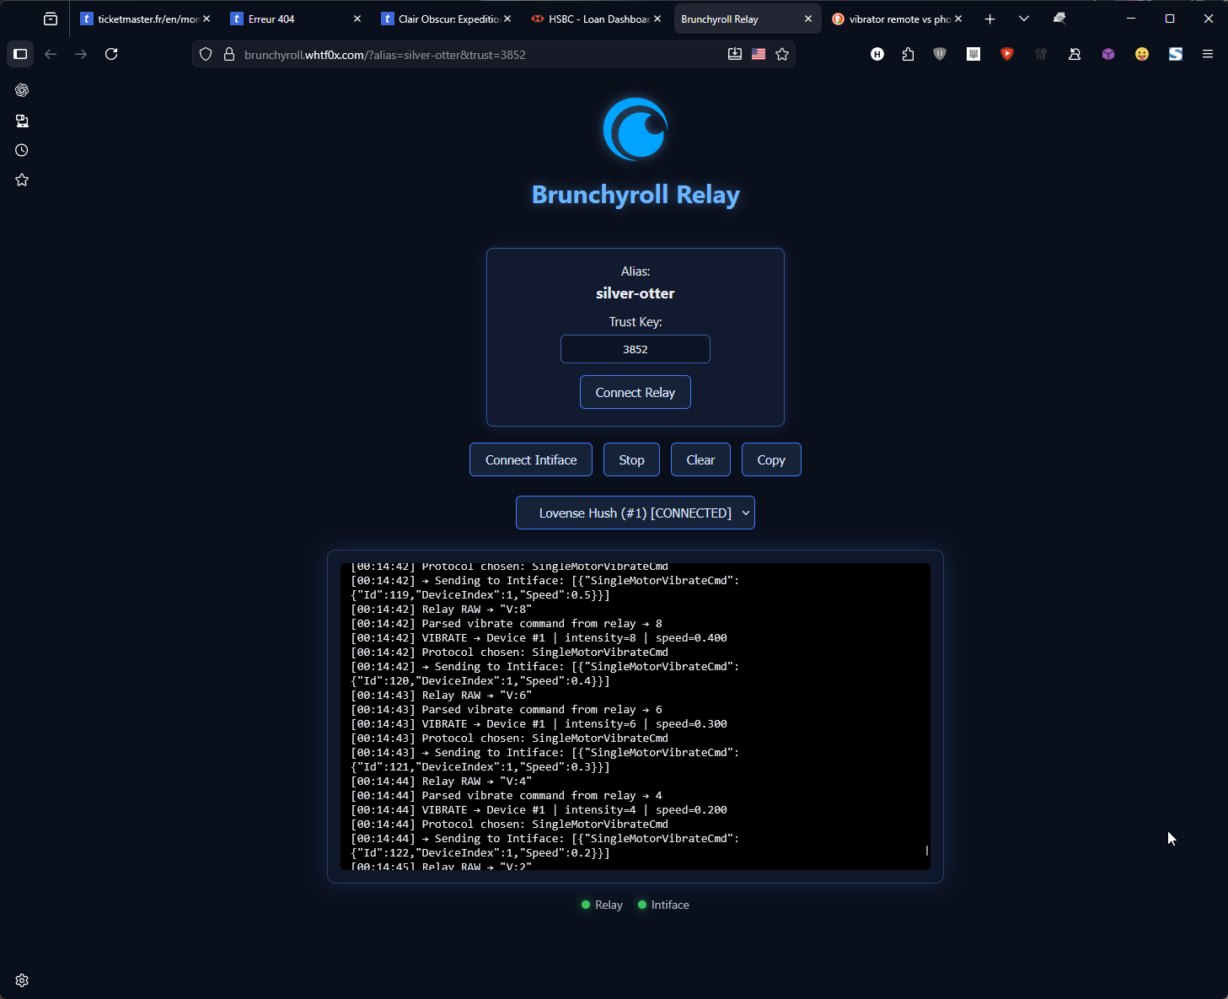This screenshot has height=999, width=1228.
Task: Click the log scrollbar thumb
Action: tap(926, 851)
